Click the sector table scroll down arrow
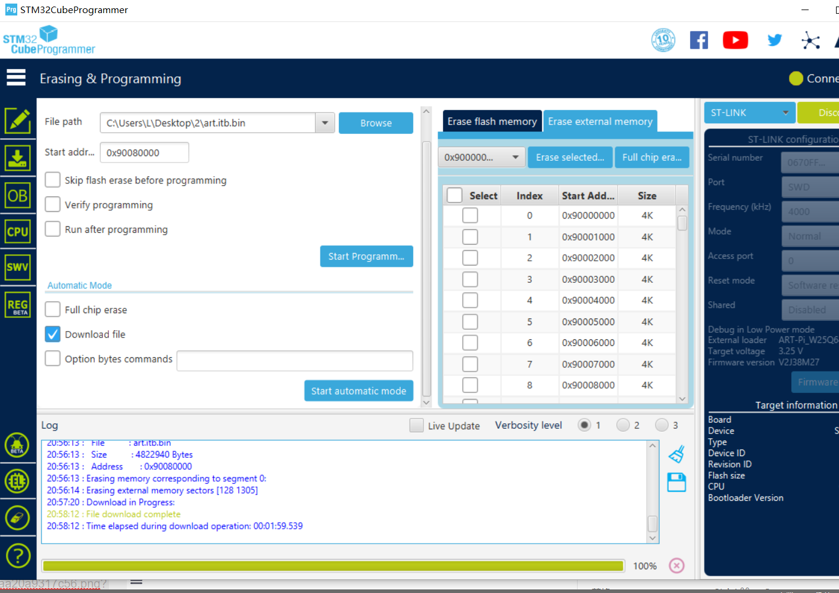This screenshot has height=593, width=839. [682, 398]
